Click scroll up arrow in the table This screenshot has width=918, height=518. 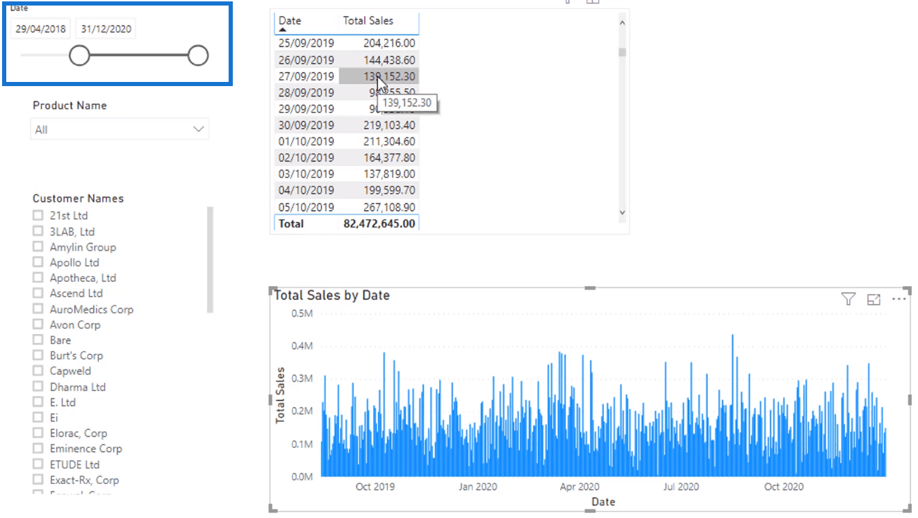[622, 23]
